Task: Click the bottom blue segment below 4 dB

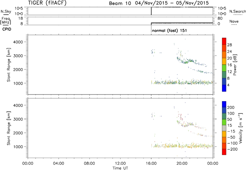Action: click(x=224, y=88)
